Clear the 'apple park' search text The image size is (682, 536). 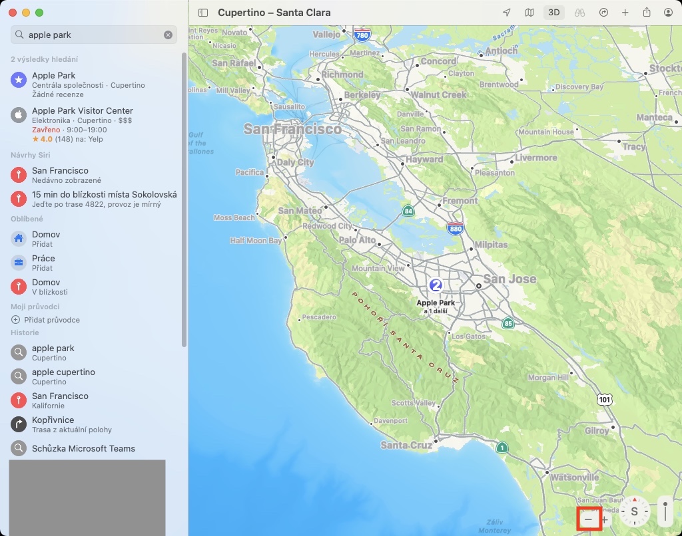168,35
